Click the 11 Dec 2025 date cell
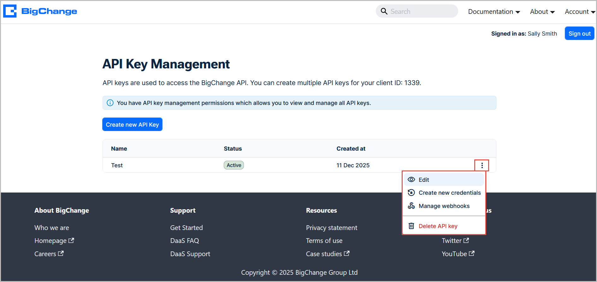597x282 pixels. click(353, 165)
